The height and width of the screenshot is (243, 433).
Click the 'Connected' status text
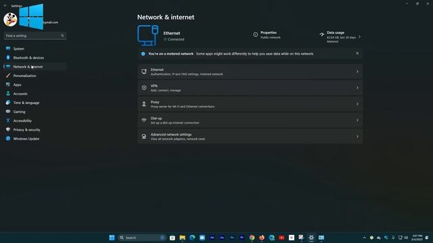tap(176, 39)
